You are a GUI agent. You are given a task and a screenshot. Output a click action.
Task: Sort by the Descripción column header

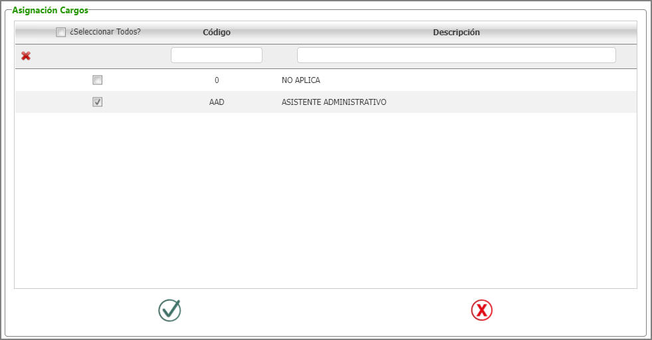tap(457, 33)
